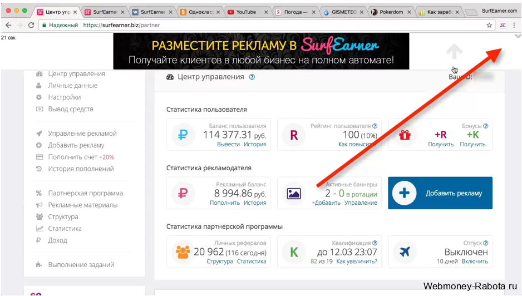Open Структура in the sidebar menu

tap(63, 217)
